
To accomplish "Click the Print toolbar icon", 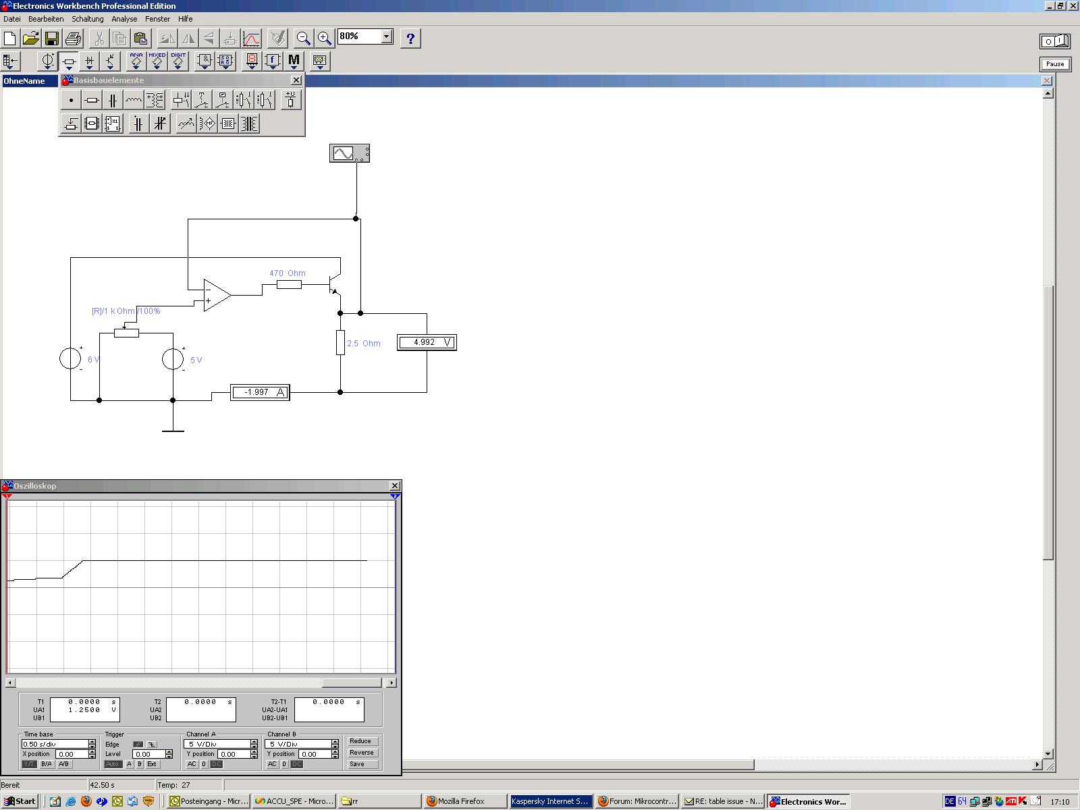I will [x=73, y=38].
